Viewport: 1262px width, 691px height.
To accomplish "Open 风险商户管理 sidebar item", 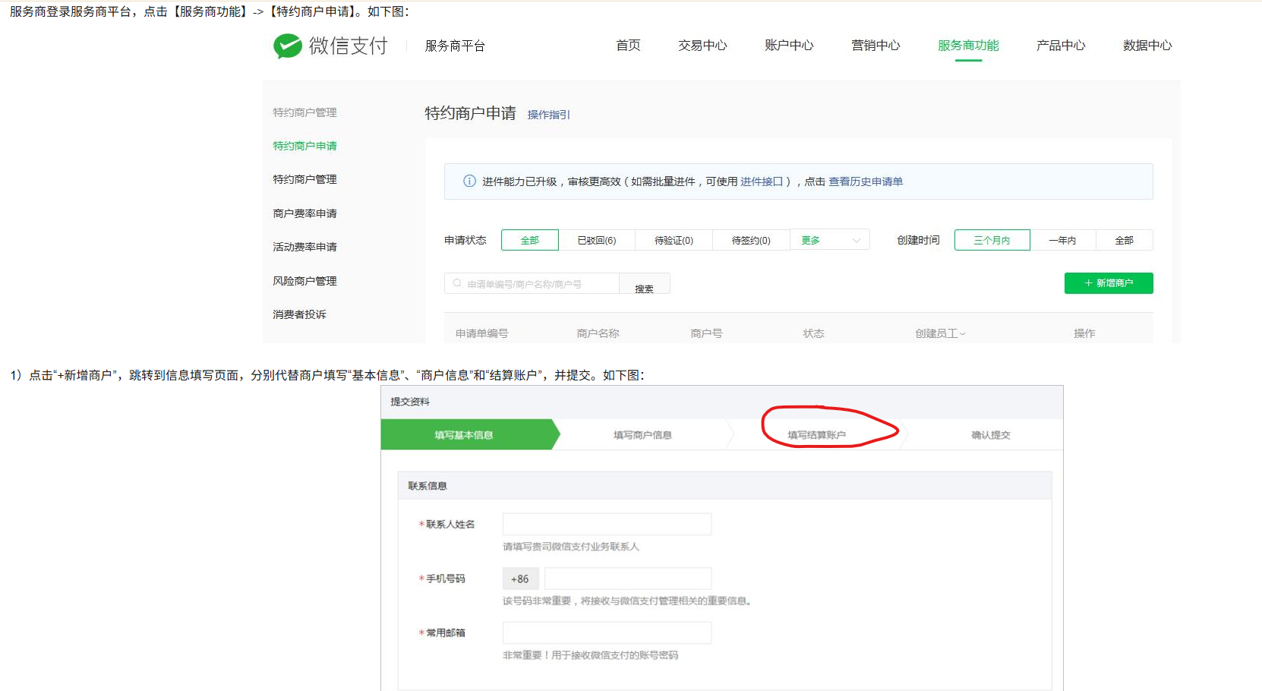I will (304, 281).
